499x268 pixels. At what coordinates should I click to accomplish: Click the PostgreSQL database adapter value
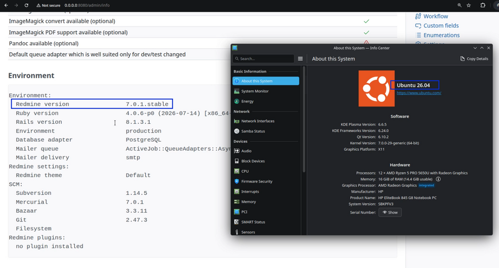[x=143, y=140]
